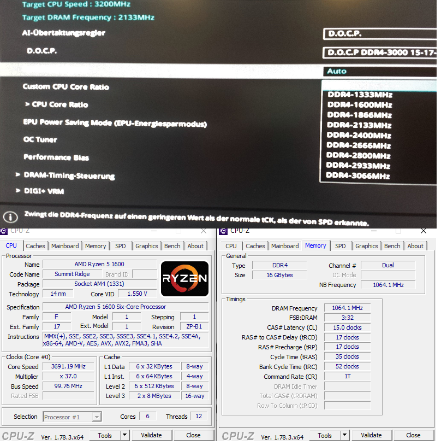This screenshot has width=441, height=445.
Task: Click the DRAM Frequency value 1064.1 MHz
Action: pos(347,308)
